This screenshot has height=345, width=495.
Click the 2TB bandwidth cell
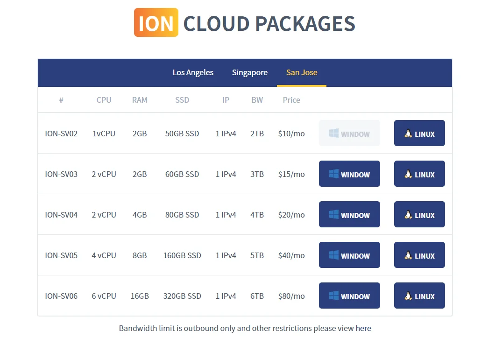tap(257, 134)
